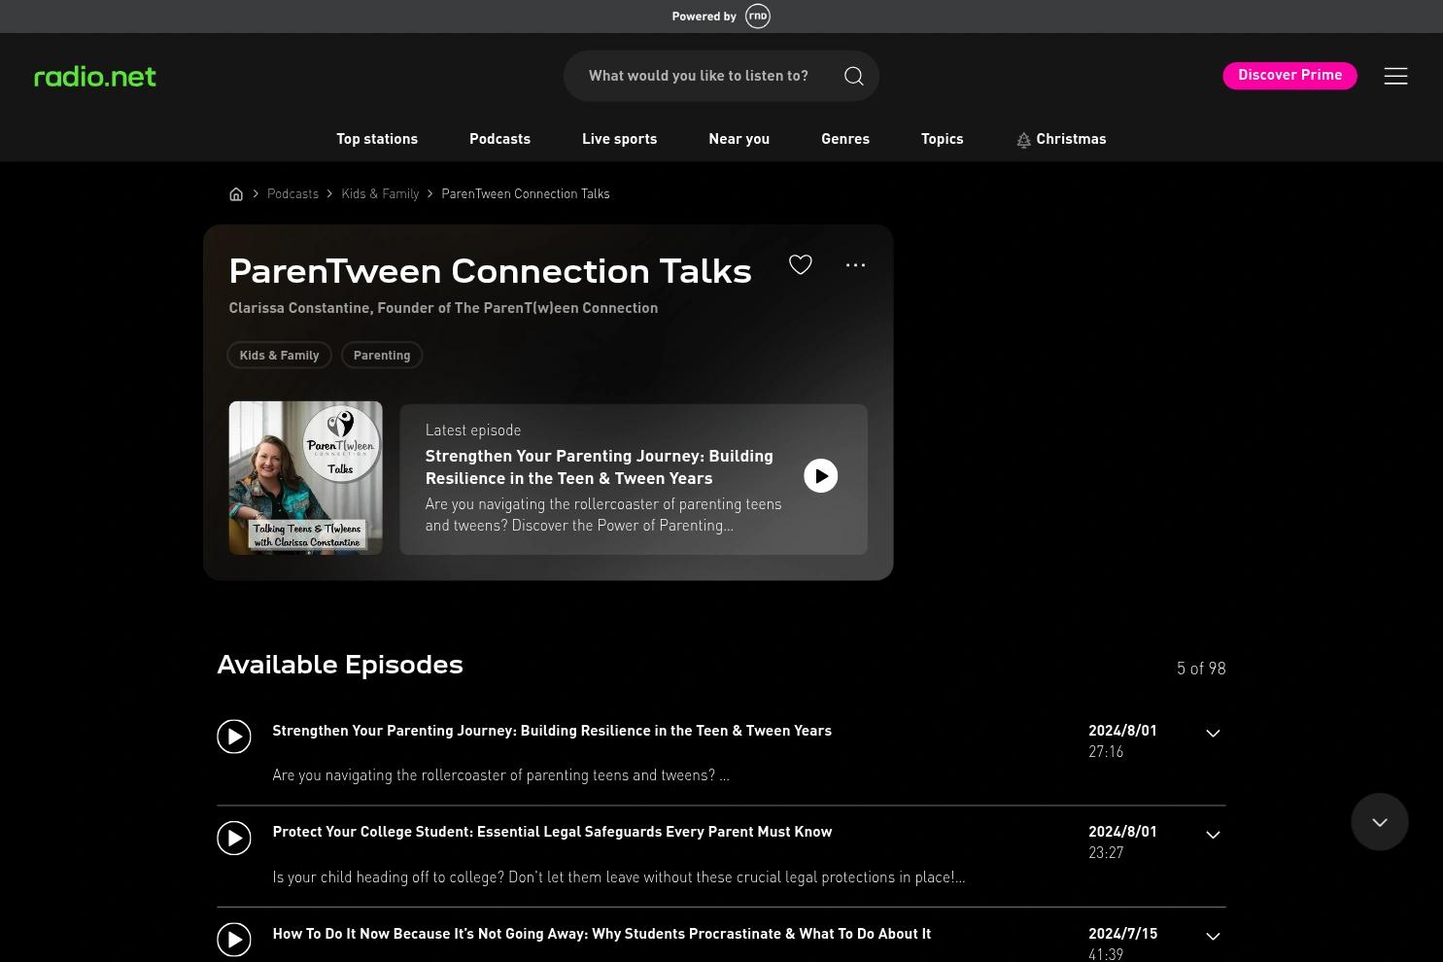Open Podcasts navigation item
The width and height of the screenshot is (1443, 962).
(500, 139)
